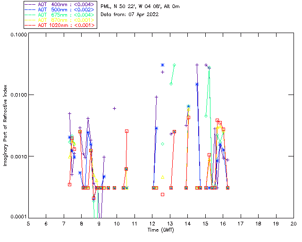This screenshot has height=242, width=302.
Task: Click the 0.1000 y-axis tick label
Action: click(17, 35)
